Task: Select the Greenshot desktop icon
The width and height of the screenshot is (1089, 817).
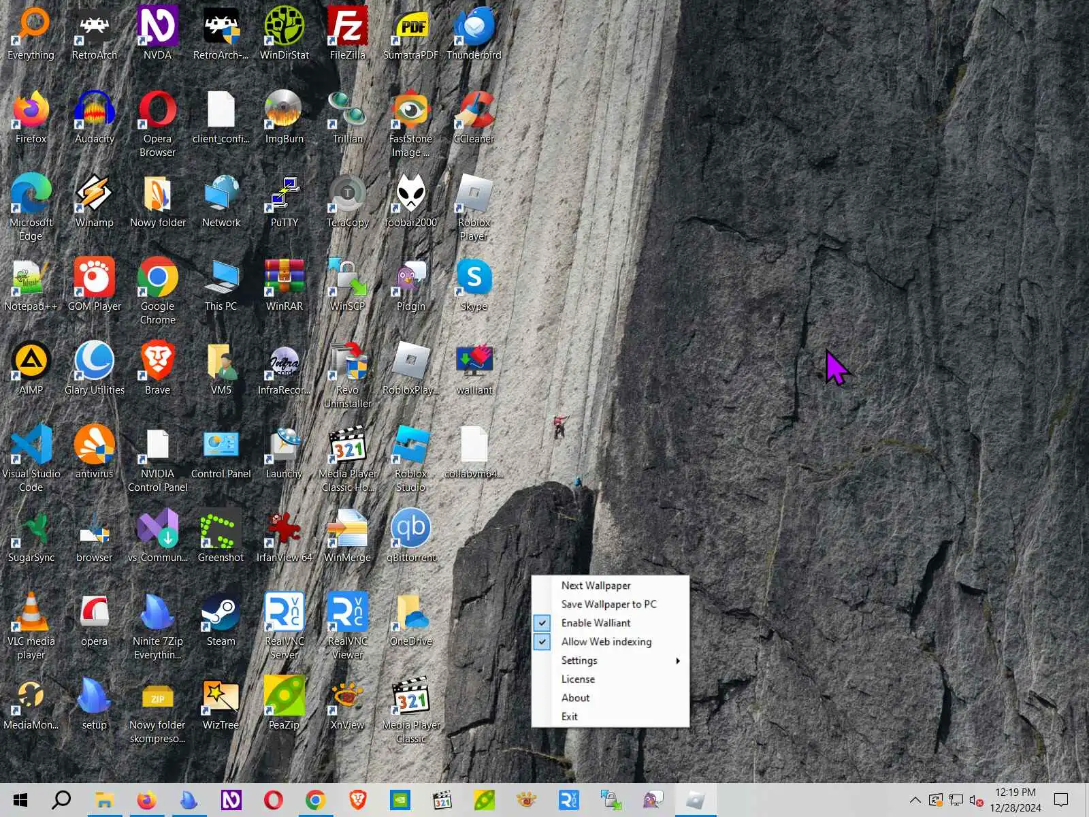Action: [221, 535]
